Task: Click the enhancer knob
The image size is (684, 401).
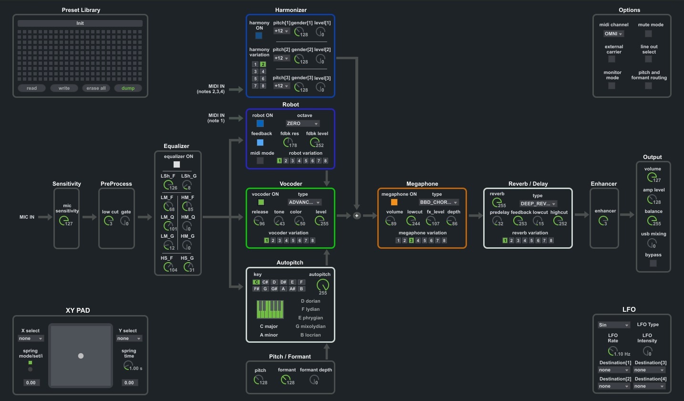Action: 603,220
